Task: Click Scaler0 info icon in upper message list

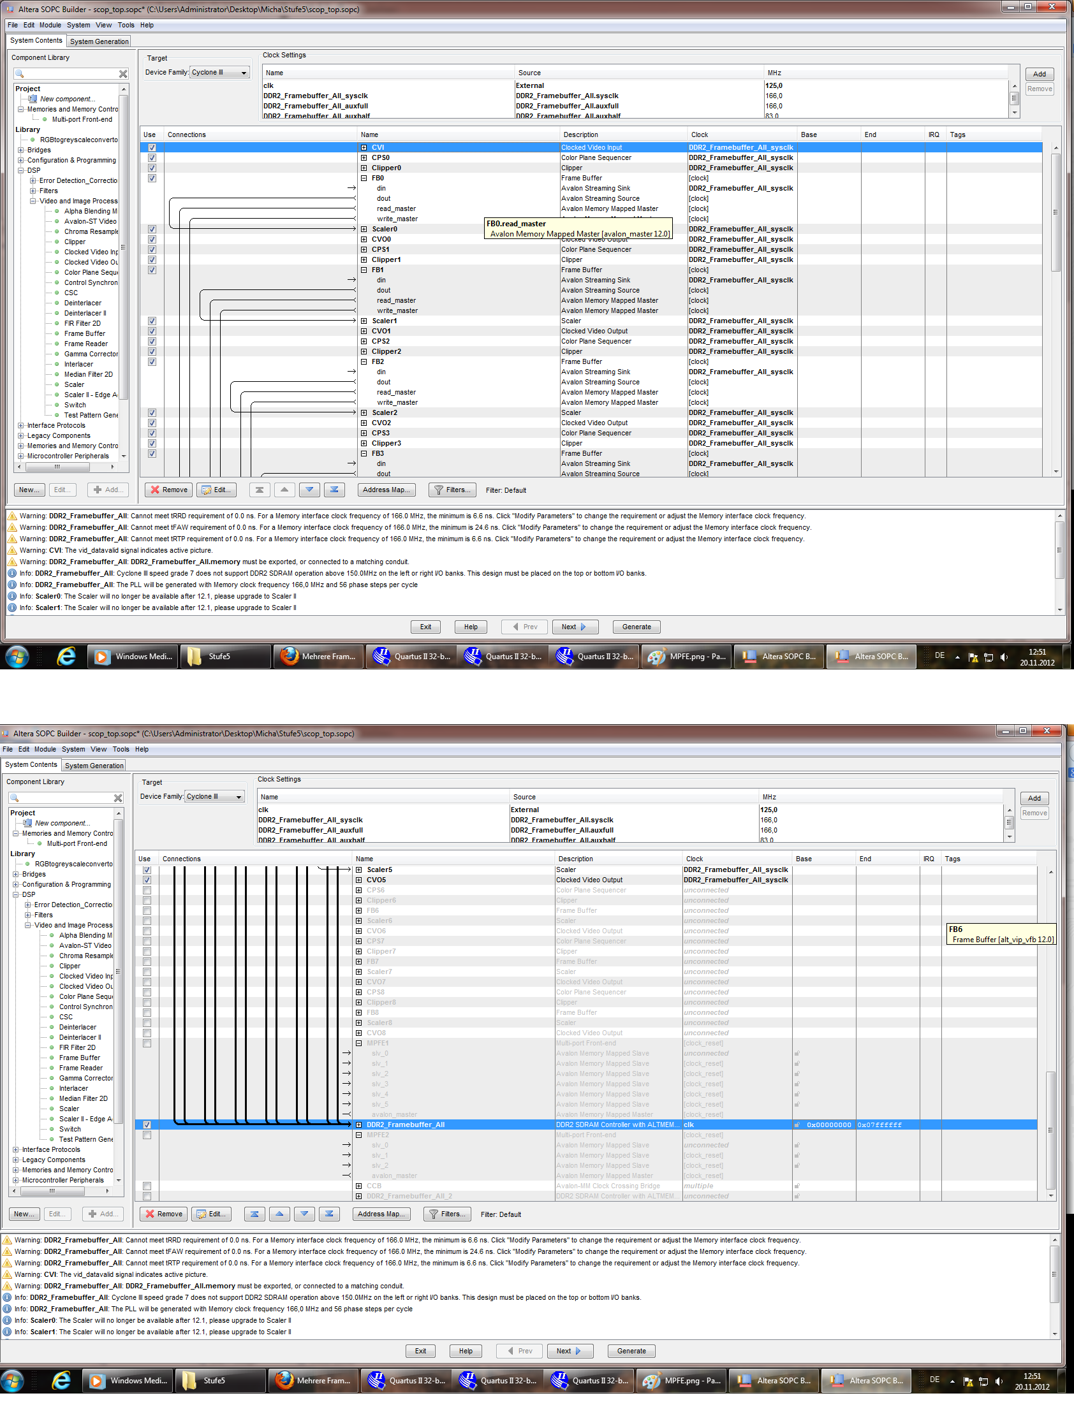Action: (11, 597)
